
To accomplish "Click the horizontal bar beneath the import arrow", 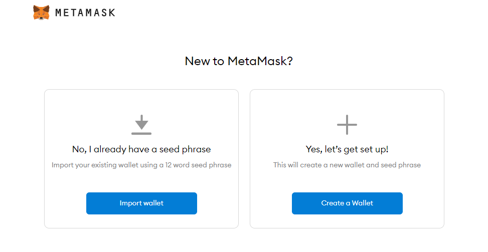I will pos(141,133).
